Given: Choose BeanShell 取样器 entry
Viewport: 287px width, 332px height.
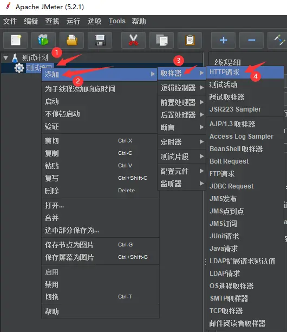Looking at the screenshot, I should 245,149.
